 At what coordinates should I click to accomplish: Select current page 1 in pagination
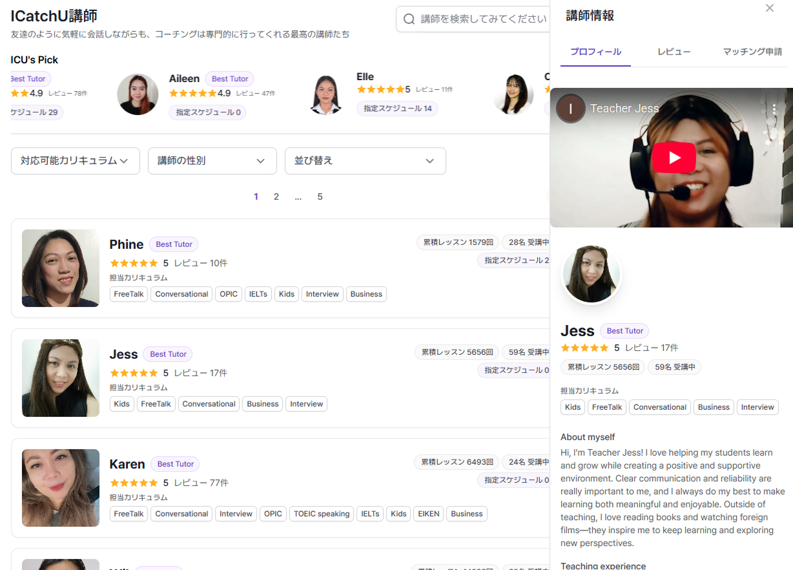click(256, 196)
